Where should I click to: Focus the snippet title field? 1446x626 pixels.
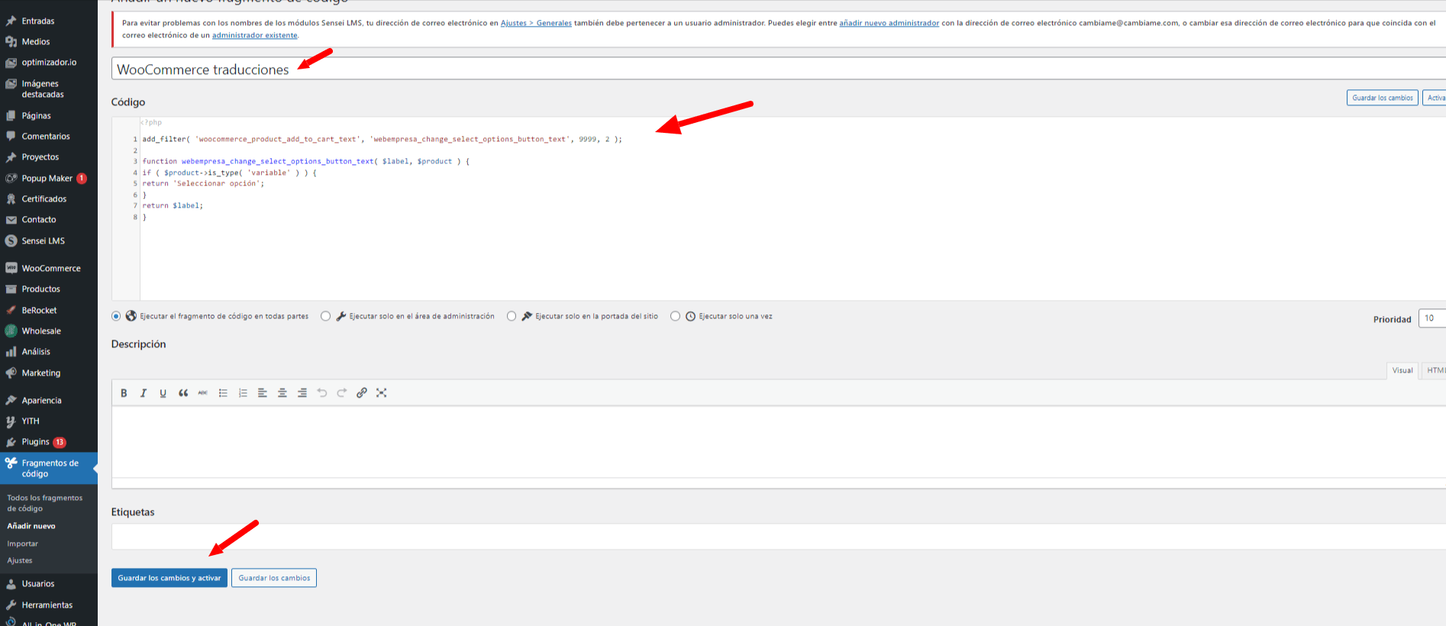coord(779,69)
